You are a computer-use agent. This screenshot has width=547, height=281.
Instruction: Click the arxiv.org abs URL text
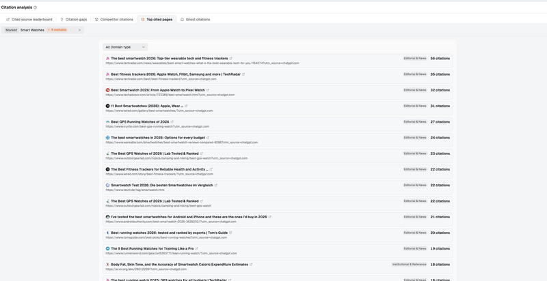(146, 269)
